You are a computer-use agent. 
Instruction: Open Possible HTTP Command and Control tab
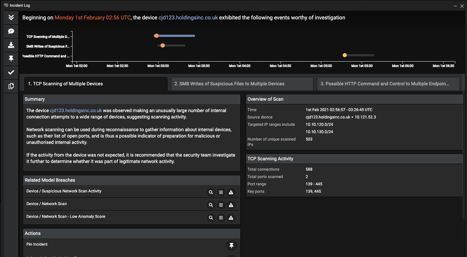tap(388, 84)
